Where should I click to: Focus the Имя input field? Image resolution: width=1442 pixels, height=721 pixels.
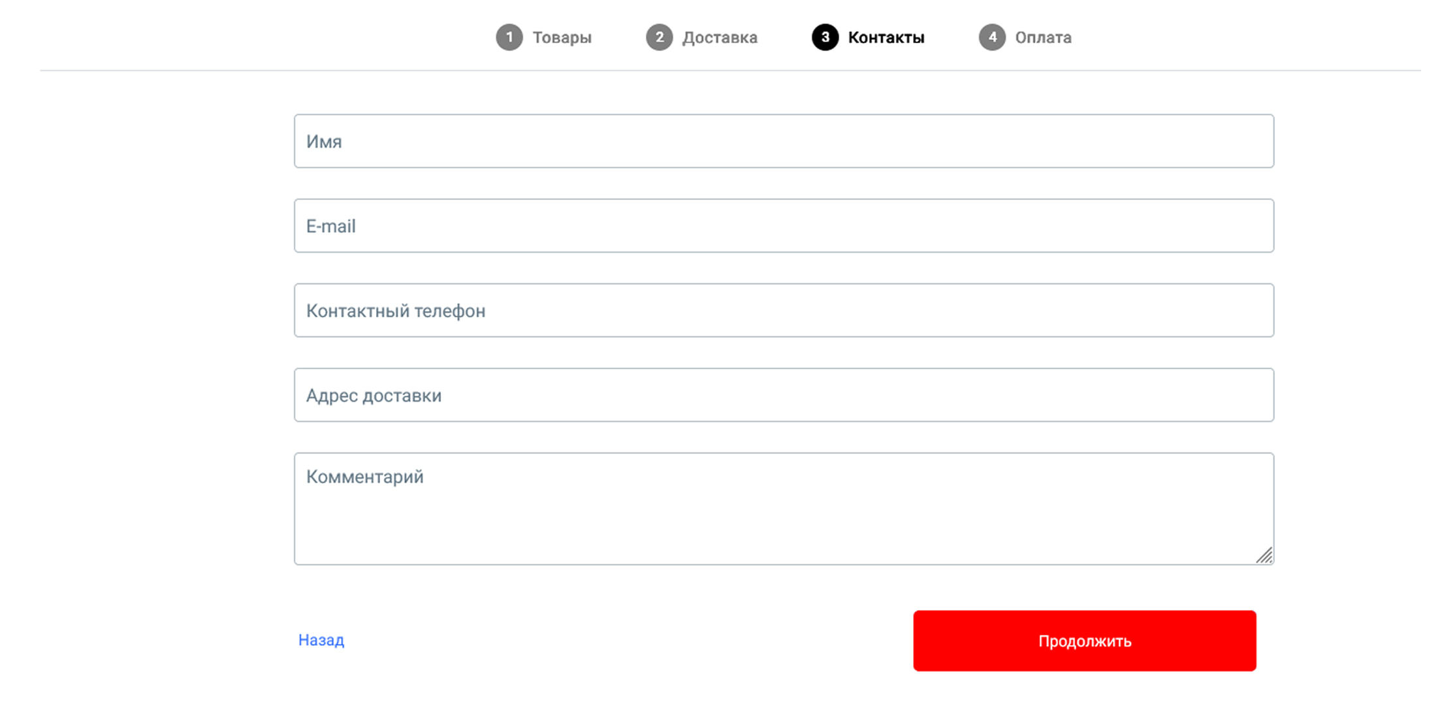(784, 141)
